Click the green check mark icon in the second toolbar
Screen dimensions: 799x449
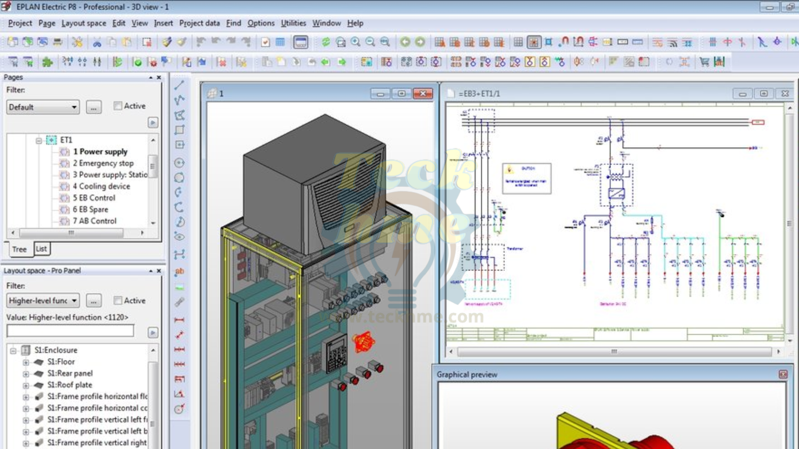pyautogui.click(x=137, y=62)
